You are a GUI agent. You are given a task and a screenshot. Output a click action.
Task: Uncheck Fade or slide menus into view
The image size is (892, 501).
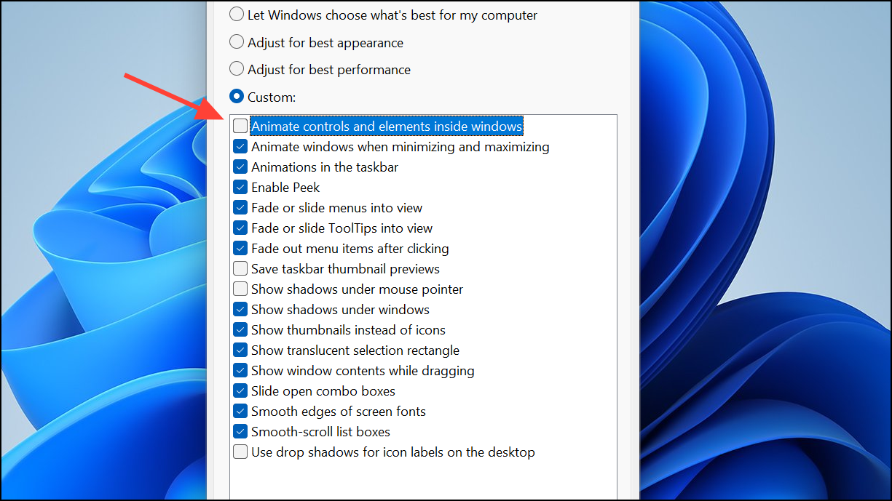click(240, 207)
